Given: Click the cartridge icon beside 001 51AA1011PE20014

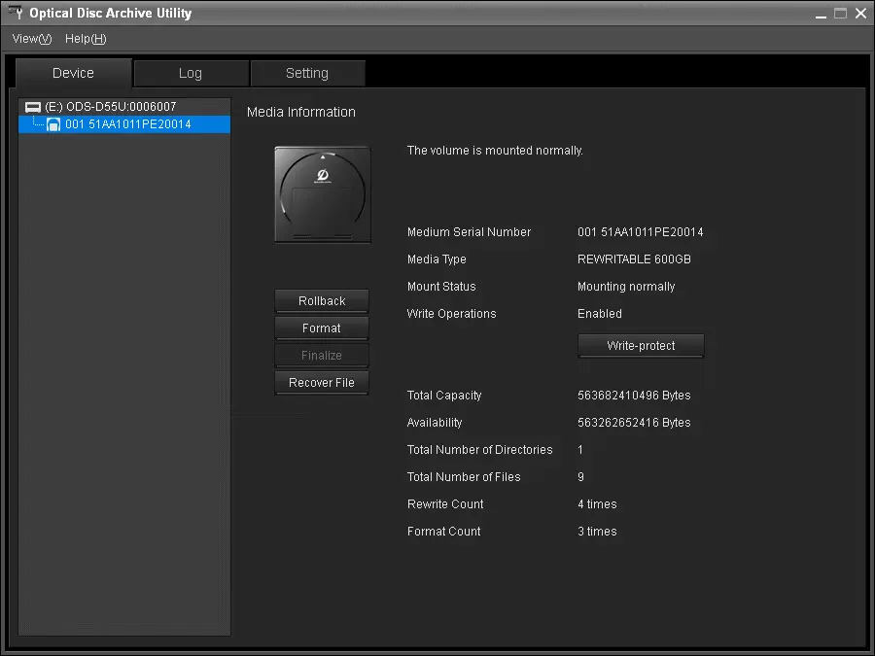Looking at the screenshot, I should 53,124.
